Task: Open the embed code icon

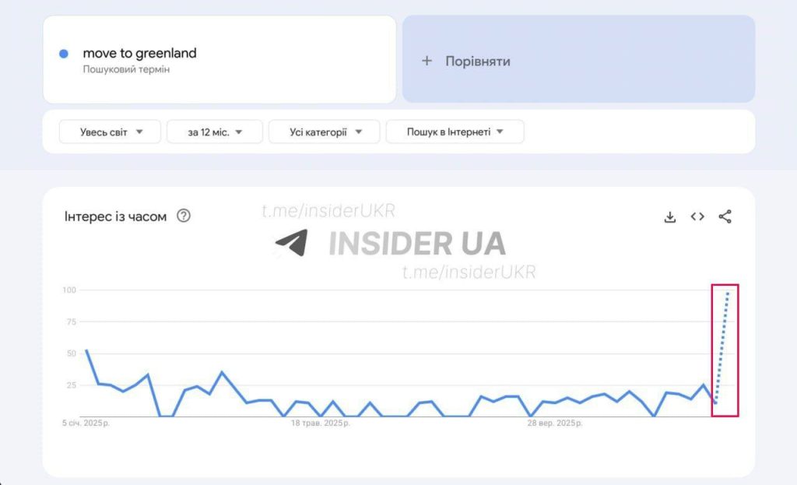Action: 697,216
